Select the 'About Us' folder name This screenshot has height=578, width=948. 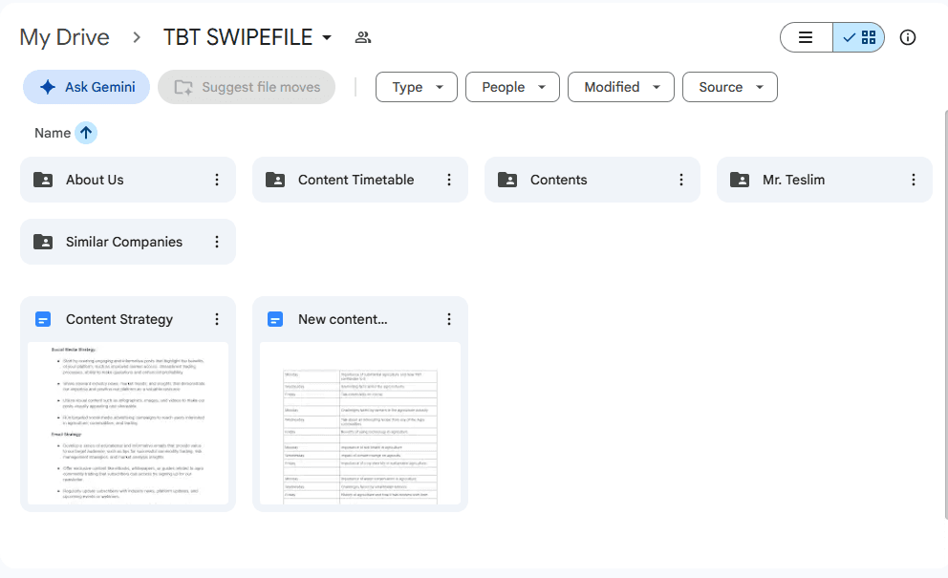[95, 180]
